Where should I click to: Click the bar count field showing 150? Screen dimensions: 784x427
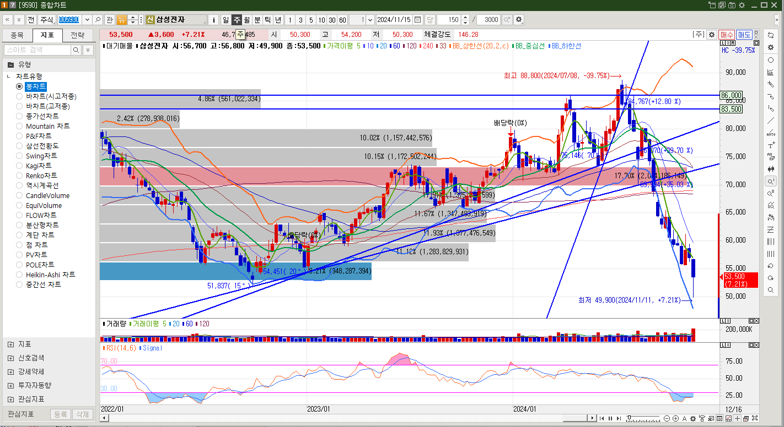click(x=449, y=20)
